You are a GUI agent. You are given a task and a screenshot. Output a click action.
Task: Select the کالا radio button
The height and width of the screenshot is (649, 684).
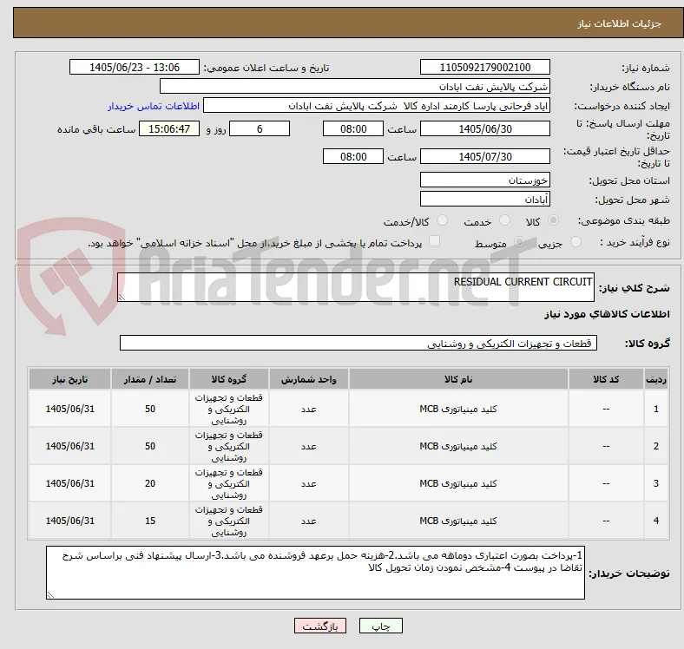(x=553, y=220)
